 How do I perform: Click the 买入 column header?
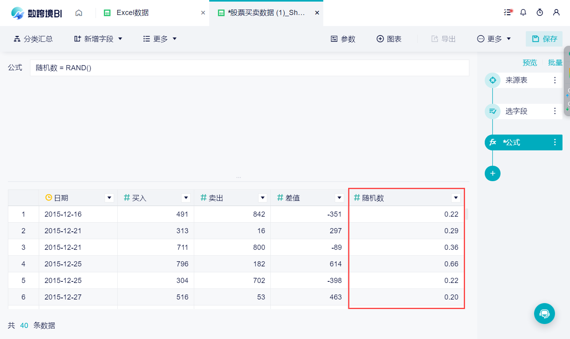pyautogui.click(x=156, y=198)
